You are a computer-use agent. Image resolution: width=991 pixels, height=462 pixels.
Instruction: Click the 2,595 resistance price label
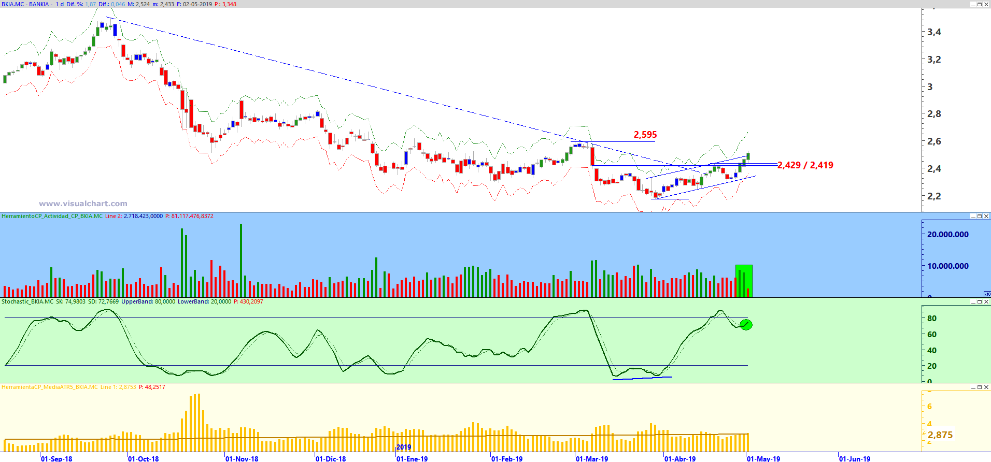click(x=645, y=135)
